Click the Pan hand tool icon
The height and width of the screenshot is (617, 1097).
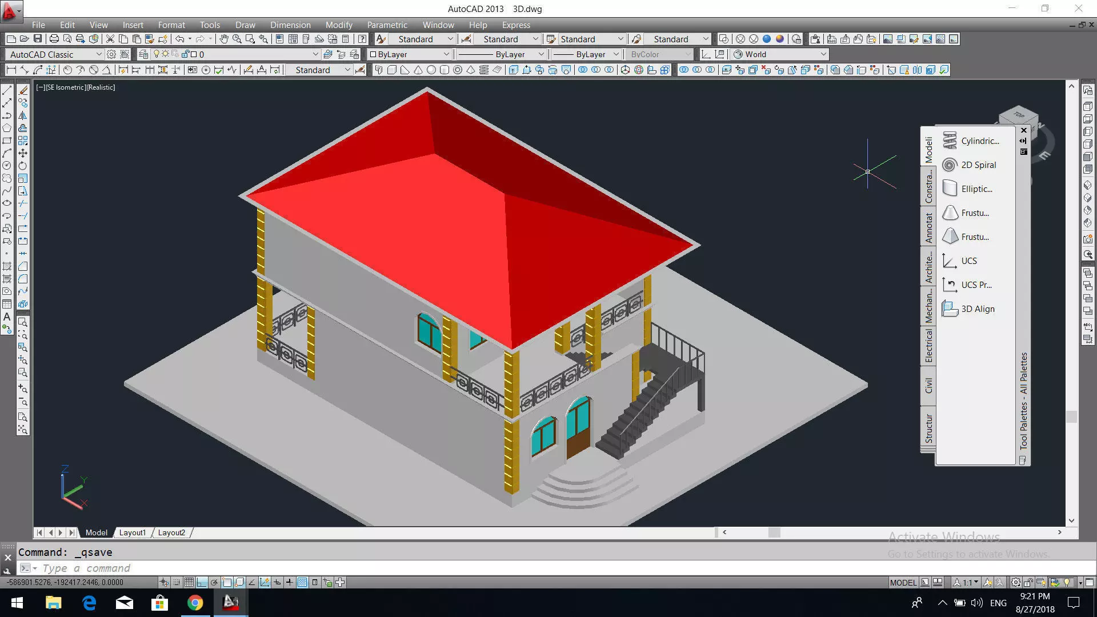coord(223,39)
